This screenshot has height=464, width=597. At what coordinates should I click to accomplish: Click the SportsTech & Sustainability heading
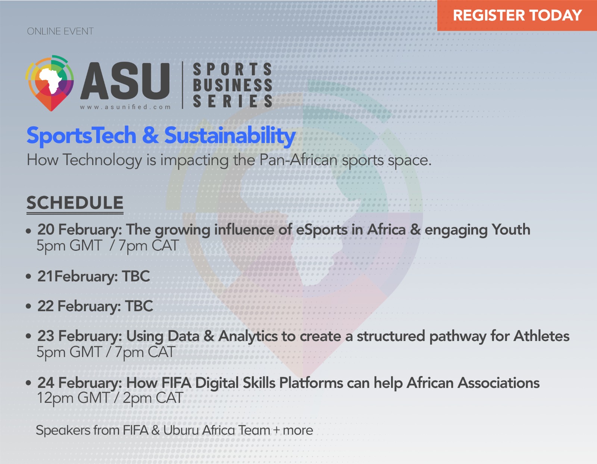pyautogui.click(x=161, y=135)
